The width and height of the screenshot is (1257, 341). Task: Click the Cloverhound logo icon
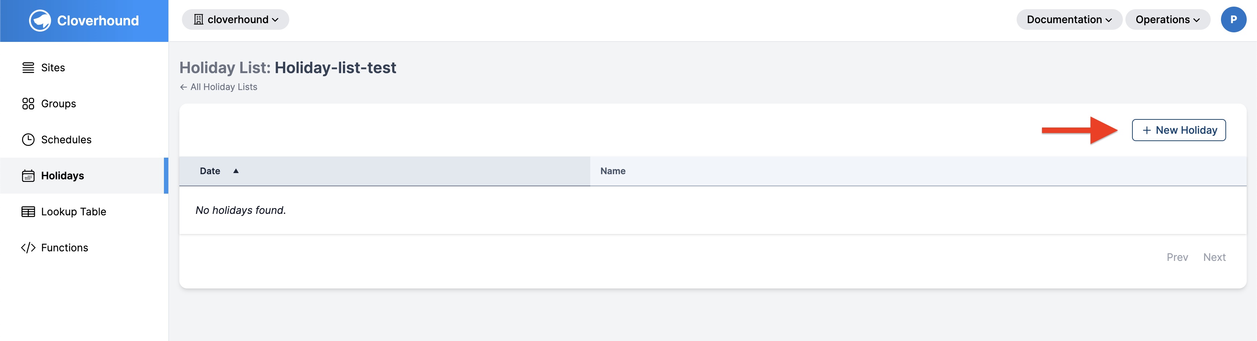tap(40, 21)
